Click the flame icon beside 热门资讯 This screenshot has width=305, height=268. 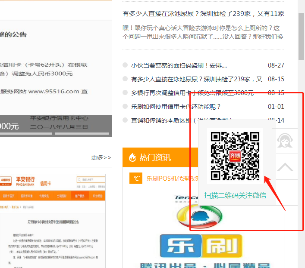pyautogui.click(x=132, y=157)
